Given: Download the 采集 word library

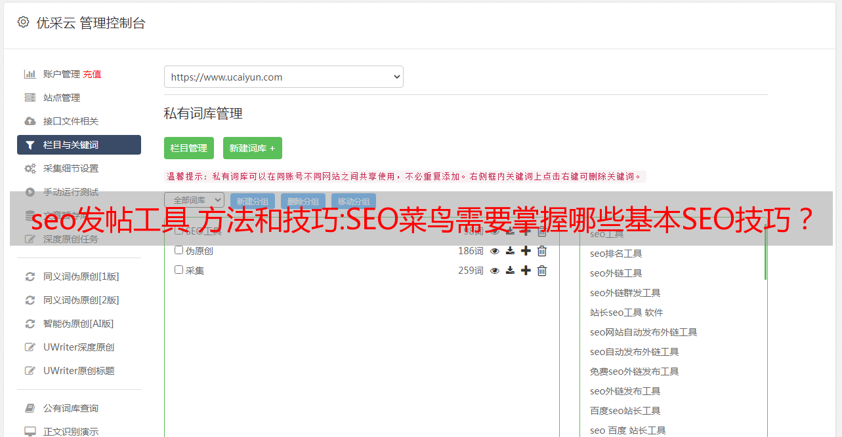Looking at the screenshot, I should click(510, 271).
